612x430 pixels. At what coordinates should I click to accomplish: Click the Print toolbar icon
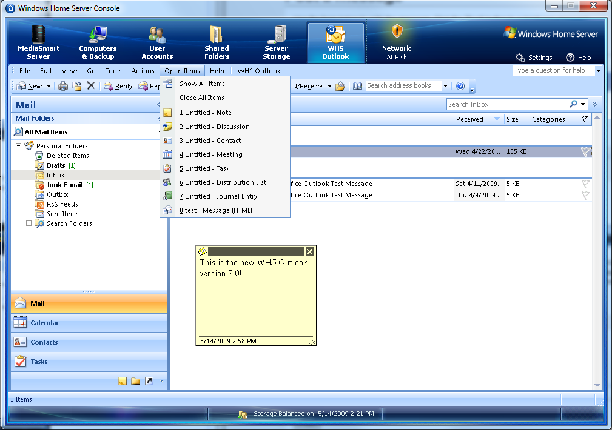[x=63, y=86]
